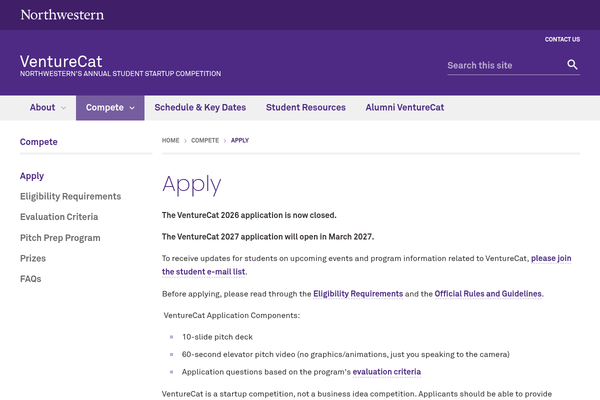Open Prizes in the sidebar

pos(33,258)
